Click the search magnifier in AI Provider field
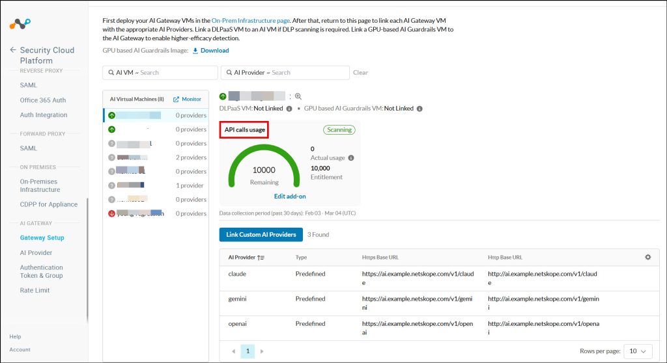 click(229, 73)
